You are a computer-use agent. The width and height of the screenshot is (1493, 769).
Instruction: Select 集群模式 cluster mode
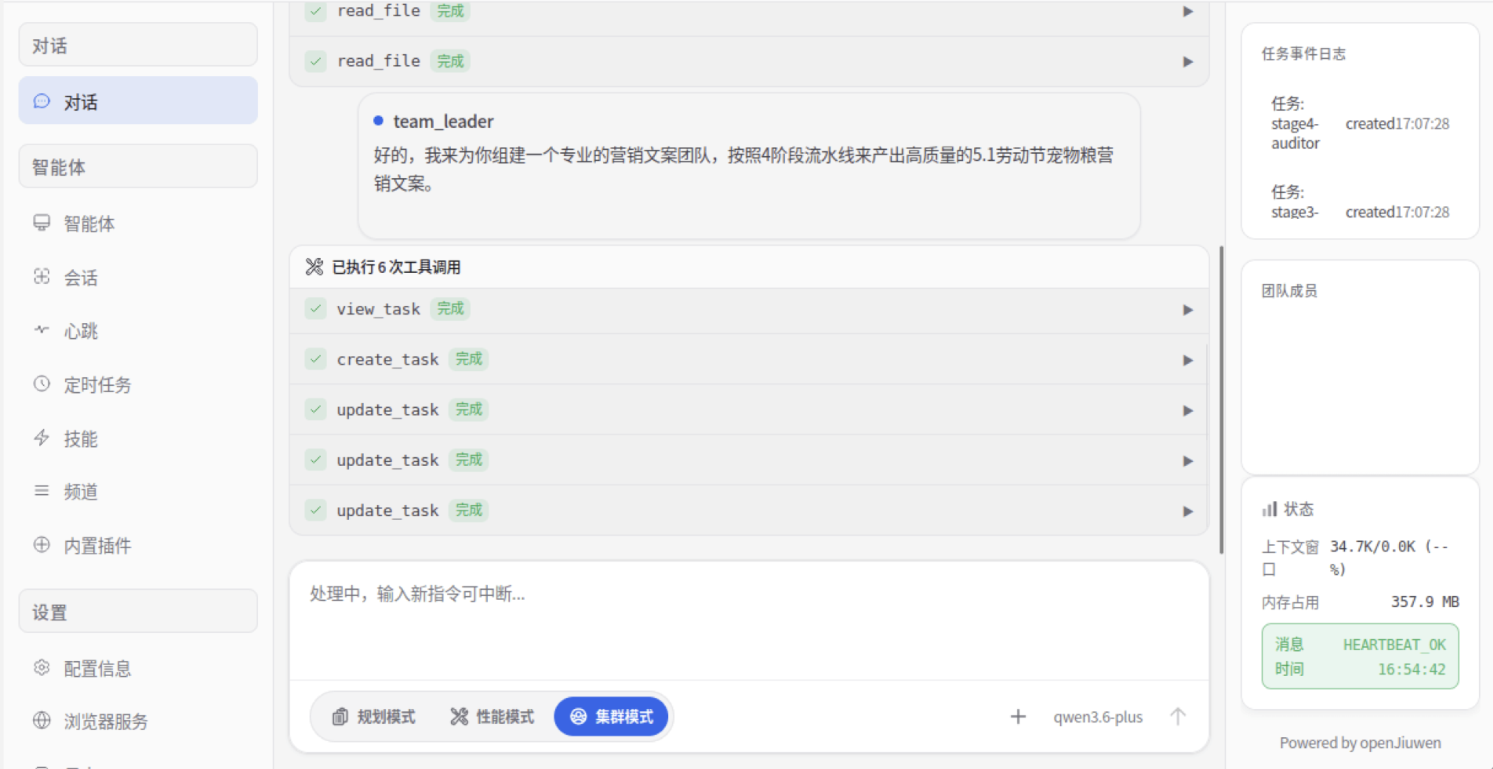click(x=611, y=717)
